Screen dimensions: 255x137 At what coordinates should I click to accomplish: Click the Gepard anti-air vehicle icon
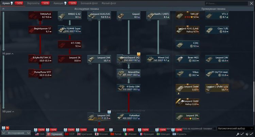129,15
